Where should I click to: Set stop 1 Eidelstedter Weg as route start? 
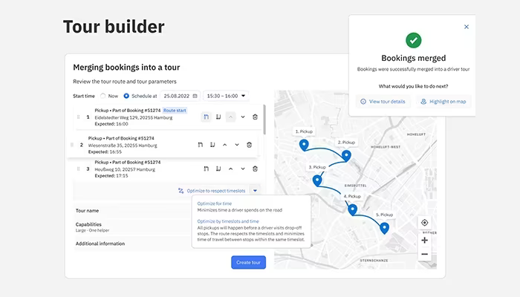[x=206, y=117]
